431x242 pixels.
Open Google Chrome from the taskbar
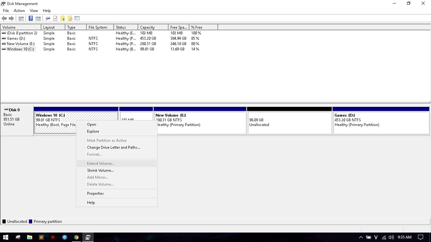click(76, 237)
